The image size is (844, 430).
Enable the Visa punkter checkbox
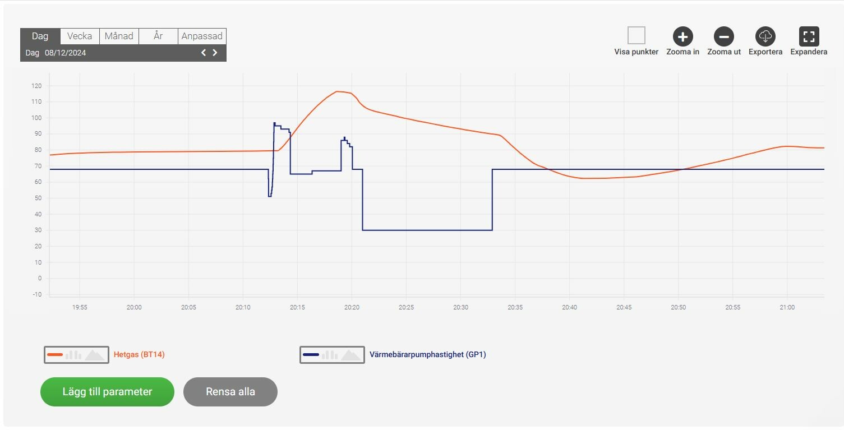click(636, 36)
